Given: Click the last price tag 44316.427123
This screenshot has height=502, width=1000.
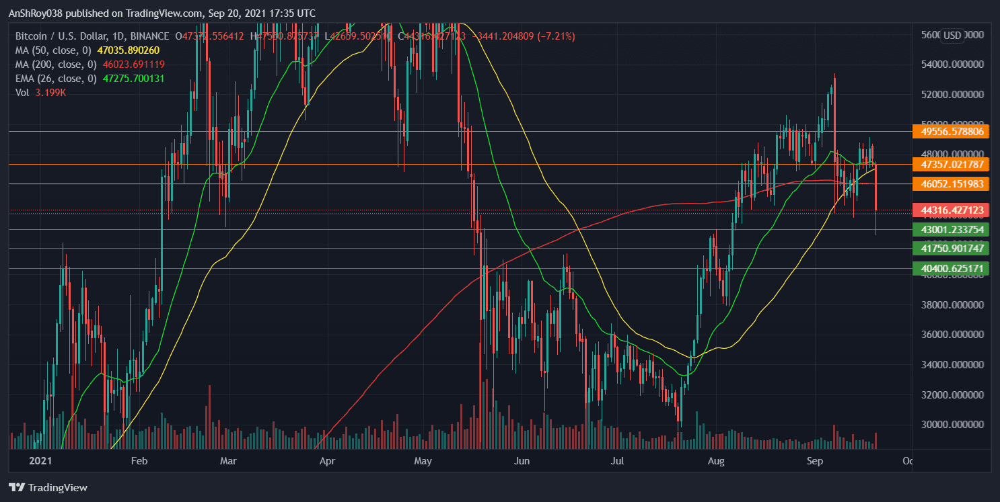Looking at the screenshot, I should coord(952,210).
